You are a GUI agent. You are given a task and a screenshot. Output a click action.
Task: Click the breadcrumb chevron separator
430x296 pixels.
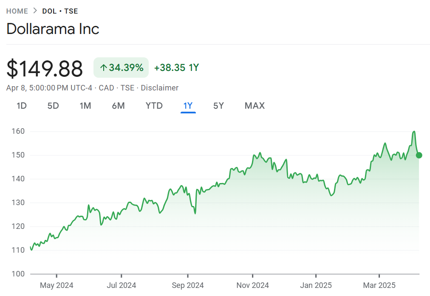[35, 11]
